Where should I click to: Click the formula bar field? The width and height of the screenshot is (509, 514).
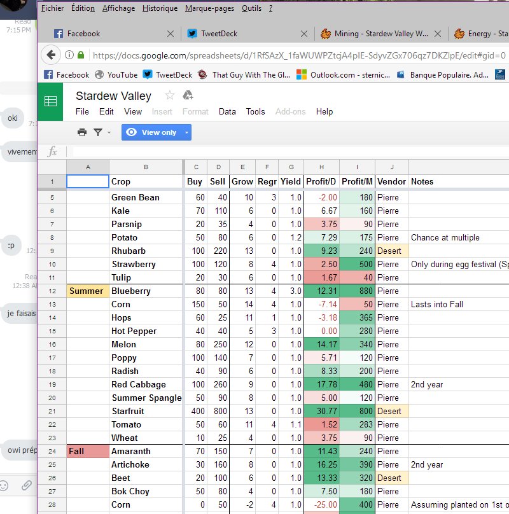coord(290,151)
